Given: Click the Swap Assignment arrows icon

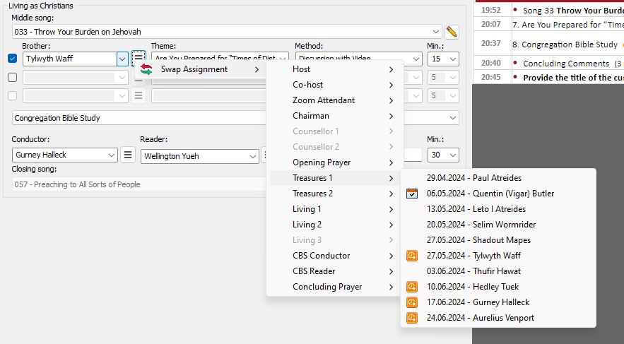Looking at the screenshot, I should coord(146,69).
